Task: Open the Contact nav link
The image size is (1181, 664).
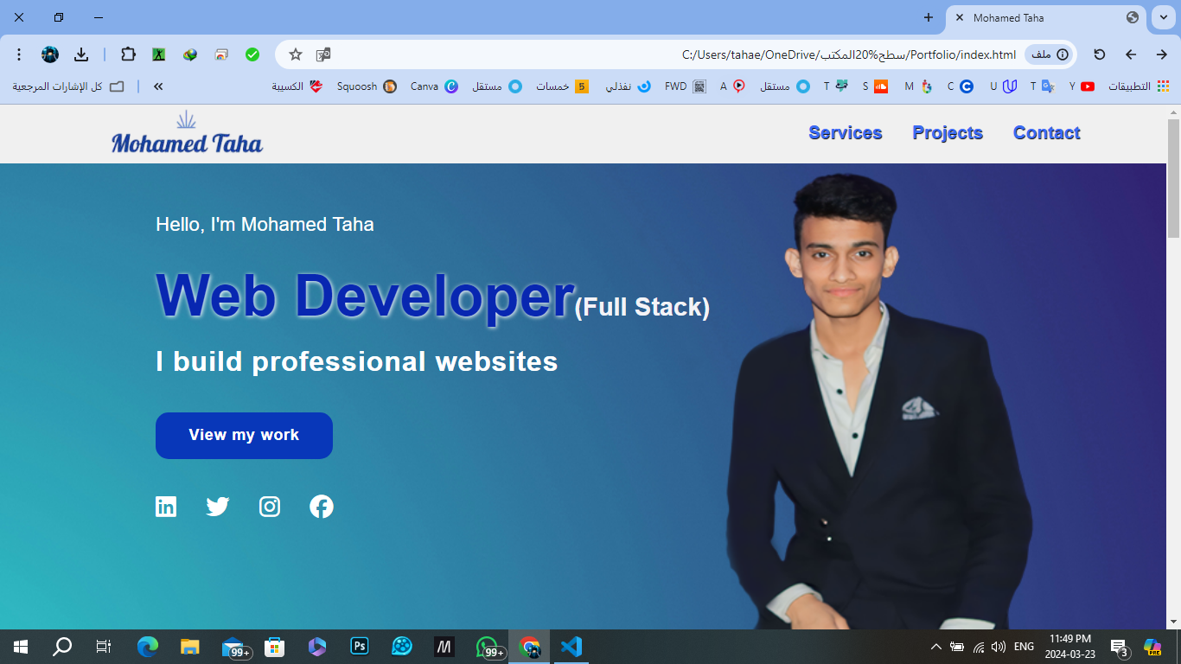Action: 1046,133
